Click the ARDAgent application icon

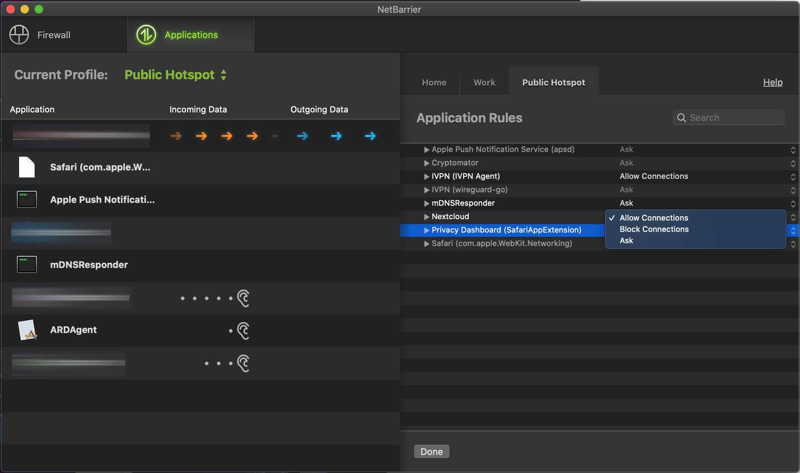27,330
